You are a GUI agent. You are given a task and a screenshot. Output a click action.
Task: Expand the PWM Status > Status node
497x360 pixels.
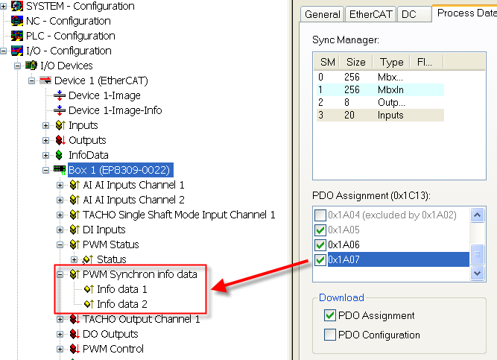(74, 260)
